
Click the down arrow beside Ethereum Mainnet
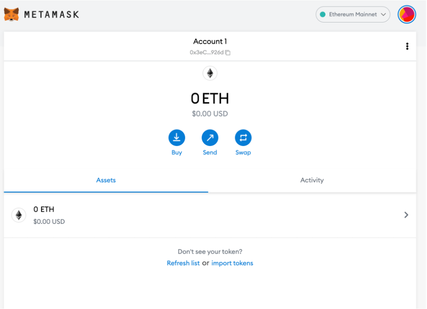point(383,15)
